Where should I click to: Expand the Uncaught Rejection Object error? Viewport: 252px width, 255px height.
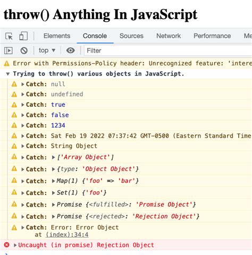pyautogui.click(x=15, y=245)
